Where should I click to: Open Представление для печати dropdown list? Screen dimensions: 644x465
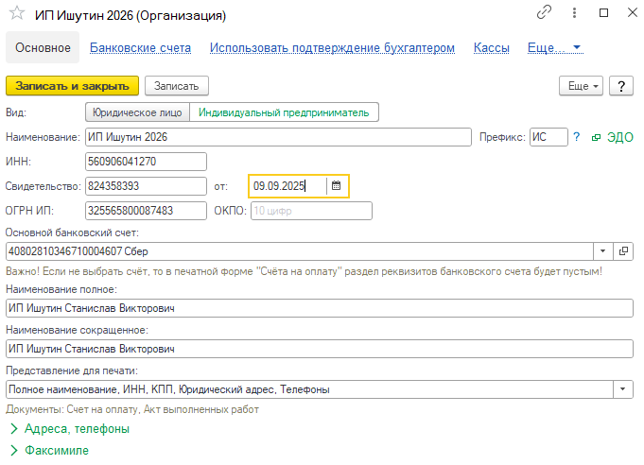pyautogui.click(x=623, y=389)
